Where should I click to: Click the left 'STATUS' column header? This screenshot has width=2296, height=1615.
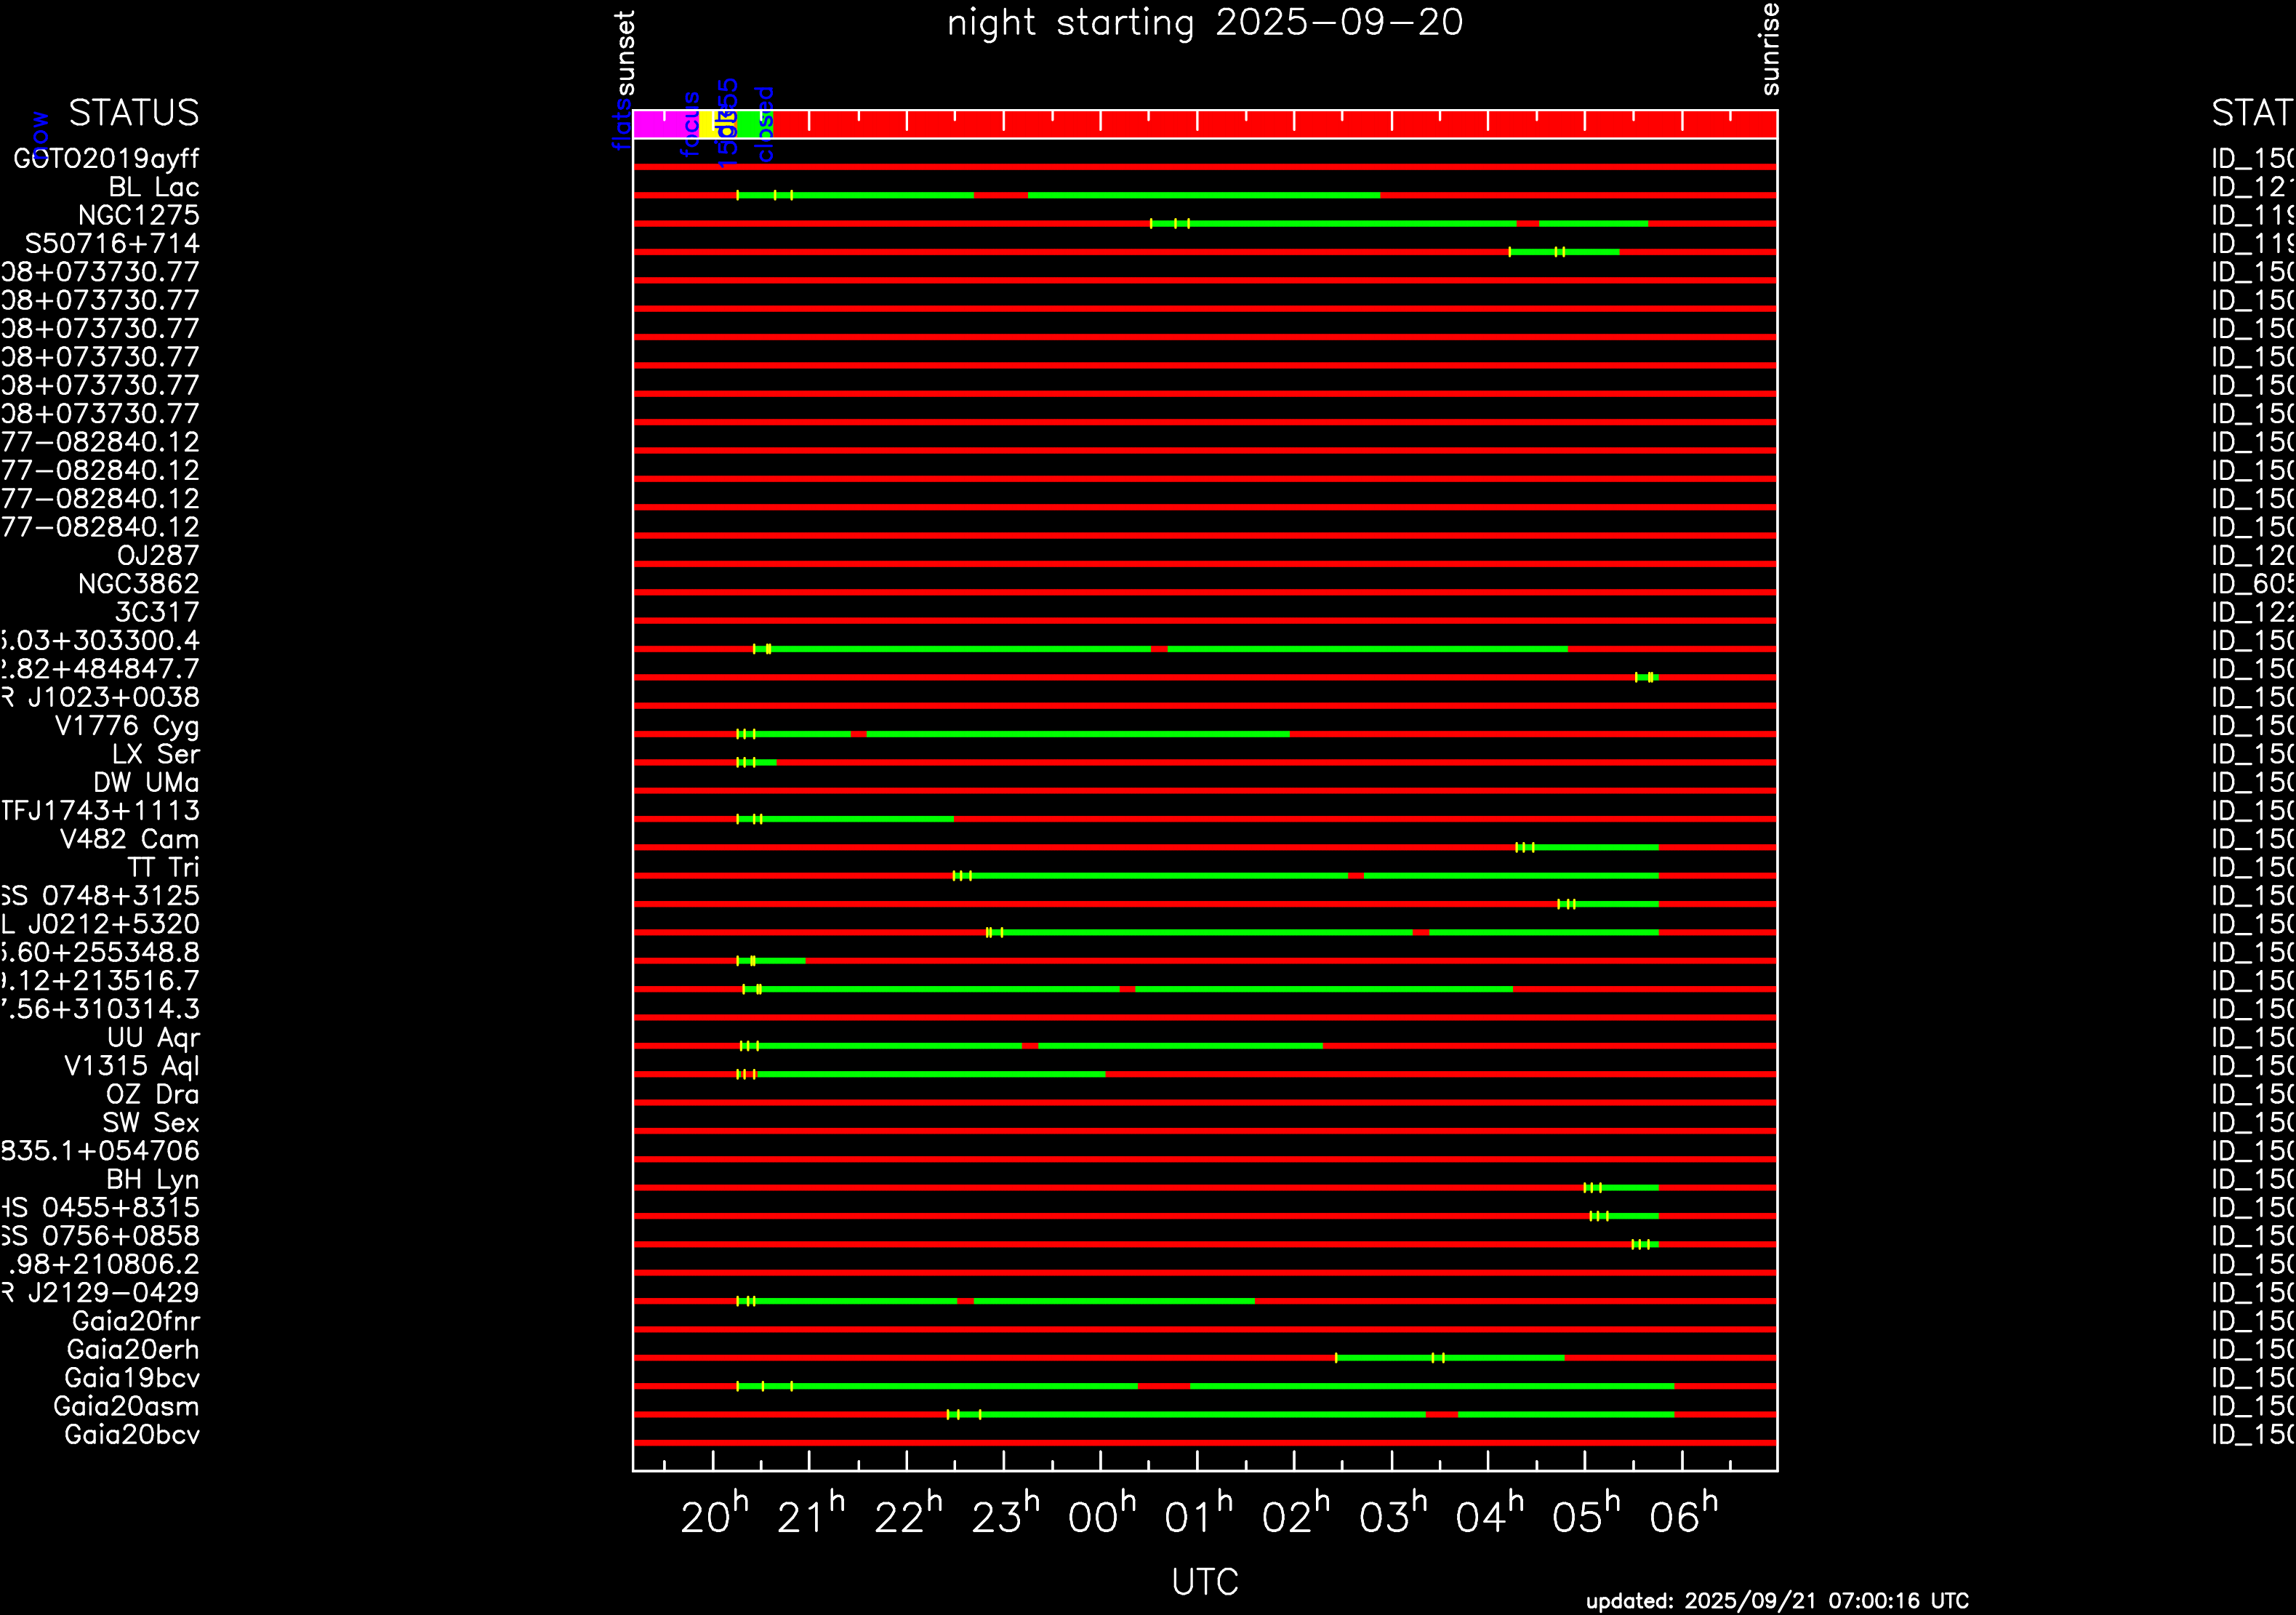(134, 113)
